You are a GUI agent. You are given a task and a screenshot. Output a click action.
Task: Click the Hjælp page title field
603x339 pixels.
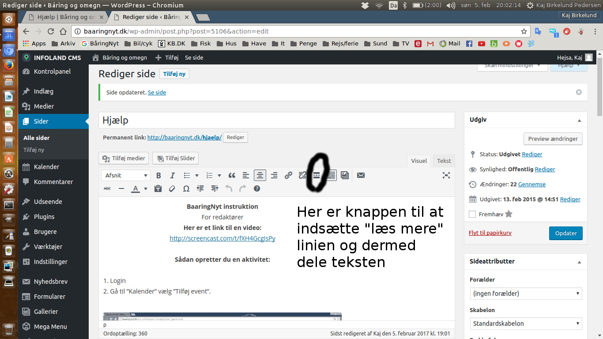pos(277,120)
